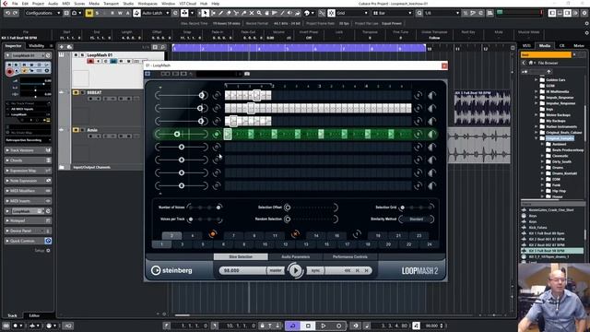Click the Undo arrow in toolbar
The image size is (590, 332).
point(7,13)
